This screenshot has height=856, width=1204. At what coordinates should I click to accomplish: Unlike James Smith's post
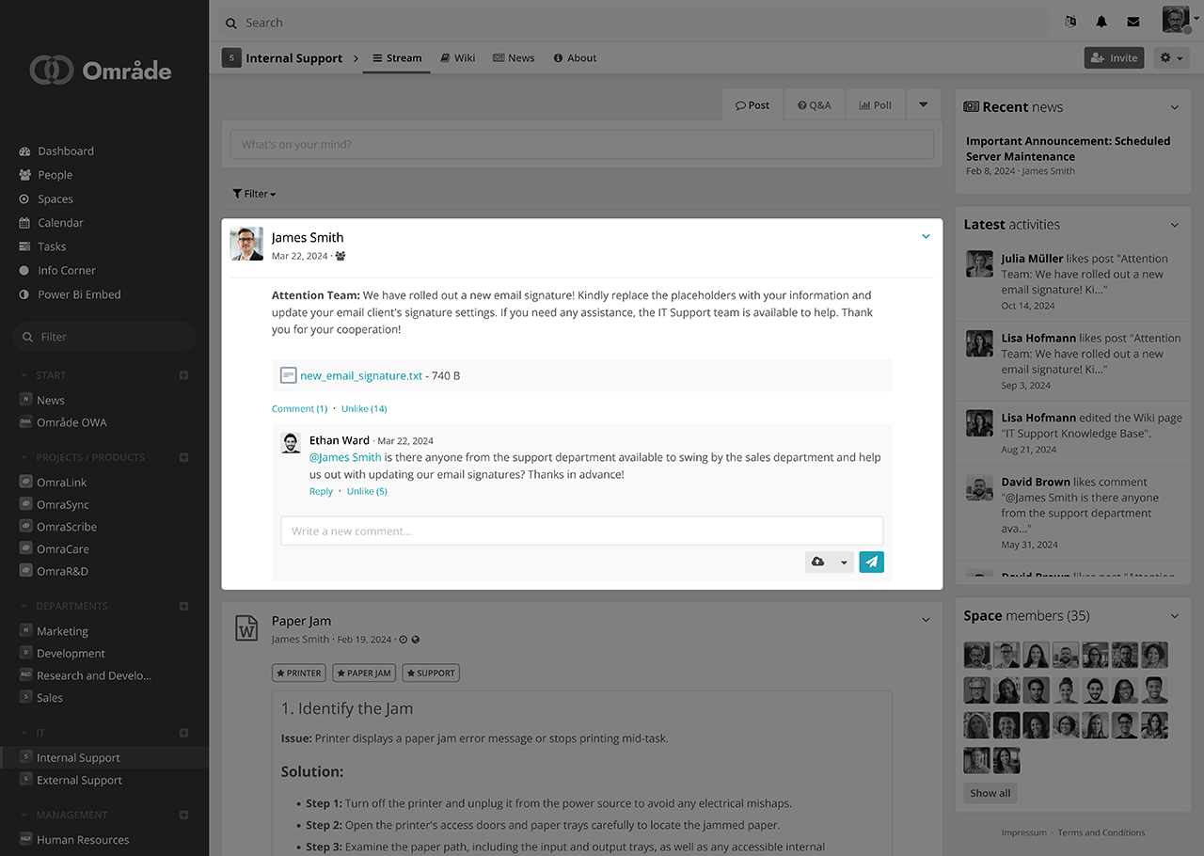[363, 409]
